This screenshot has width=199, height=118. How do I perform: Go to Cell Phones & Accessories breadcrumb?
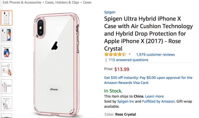(x=22, y=2)
